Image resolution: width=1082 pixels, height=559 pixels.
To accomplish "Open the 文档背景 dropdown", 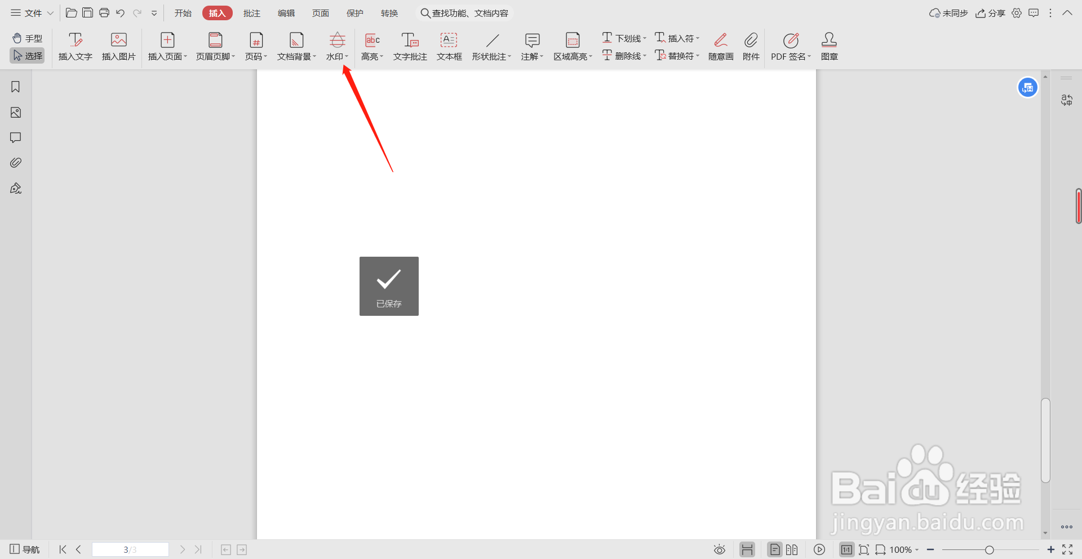I will [x=296, y=47].
